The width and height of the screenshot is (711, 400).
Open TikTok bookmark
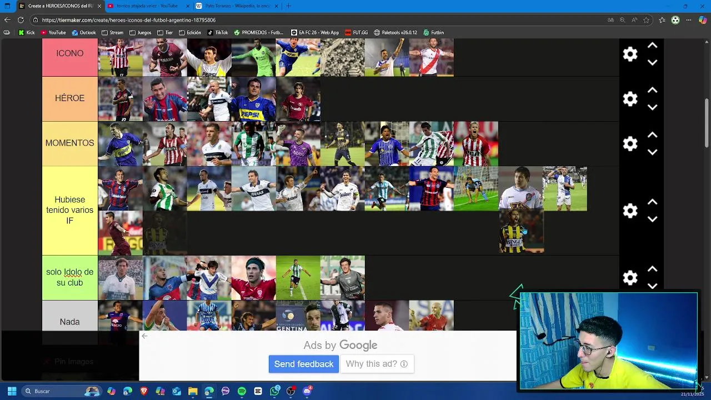[x=218, y=32]
